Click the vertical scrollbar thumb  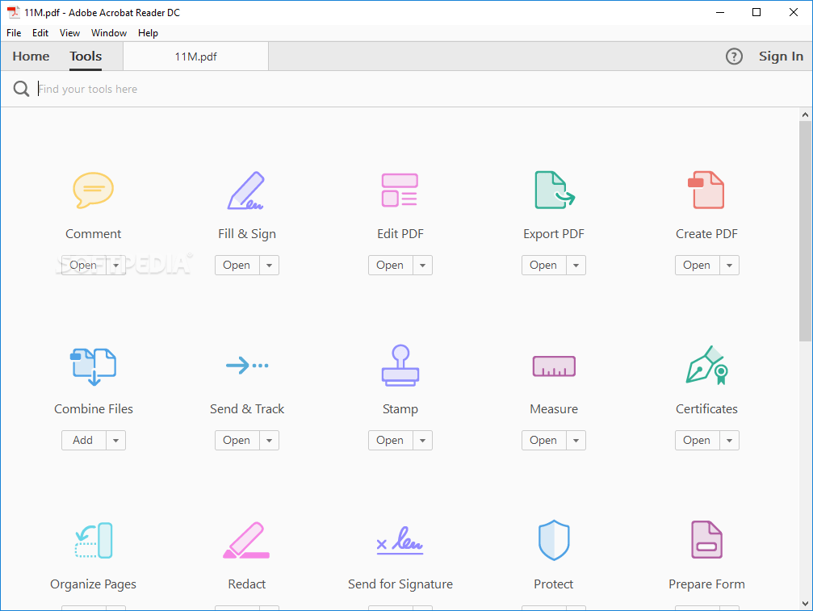click(805, 231)
